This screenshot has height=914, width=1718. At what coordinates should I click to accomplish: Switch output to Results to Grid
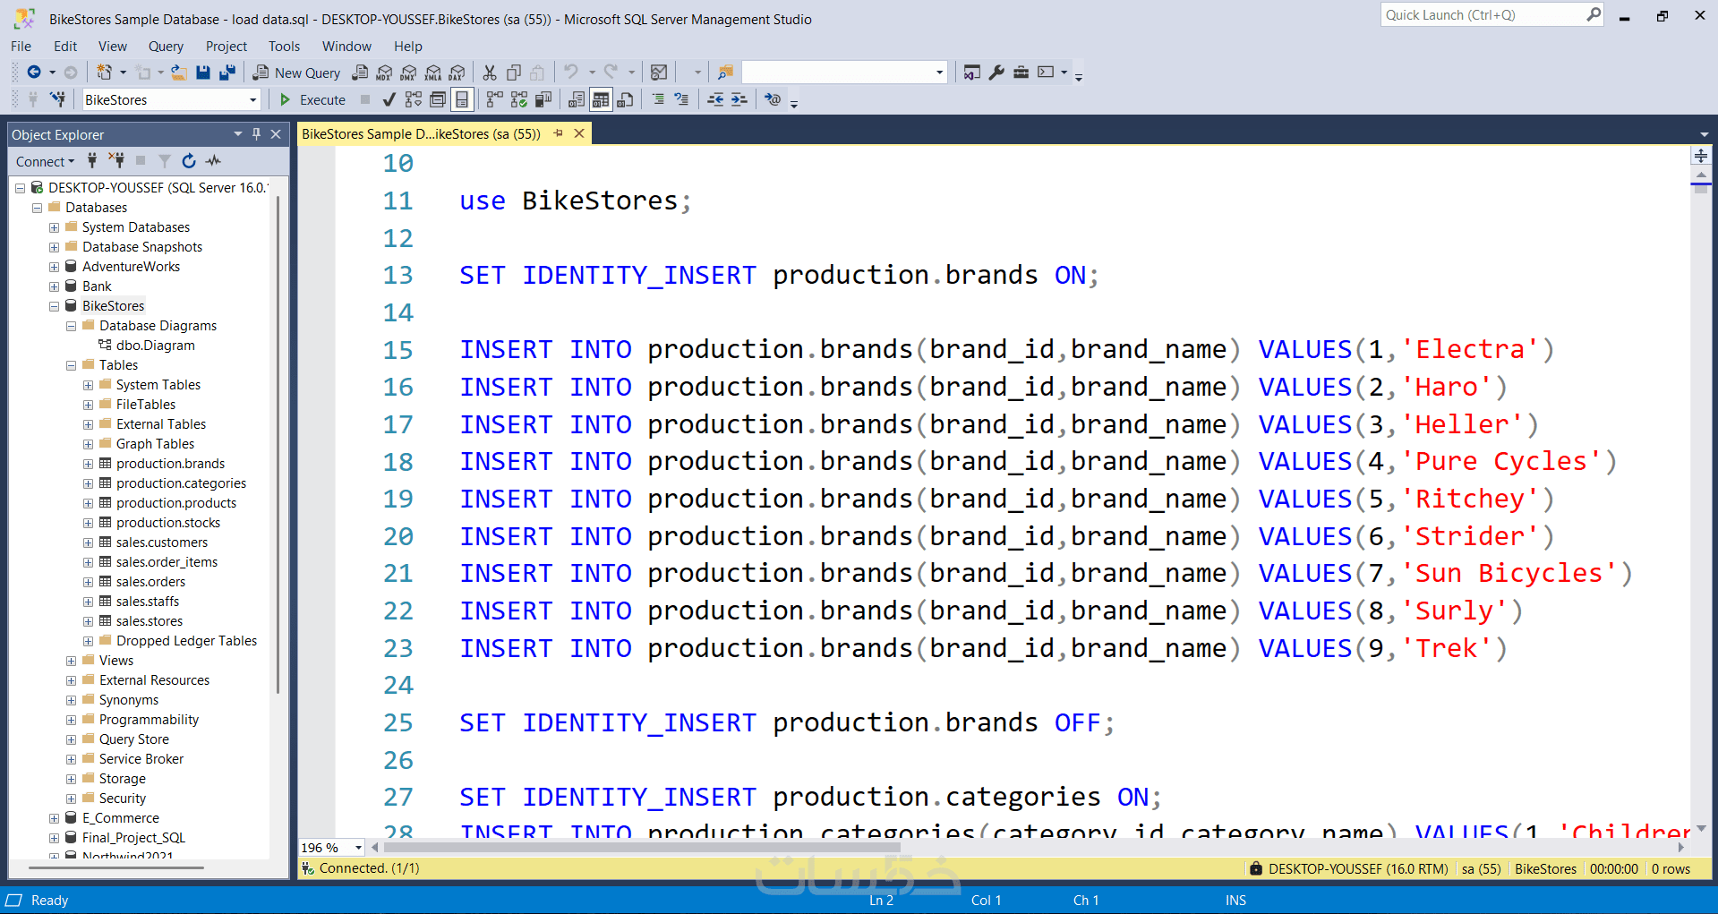601,99
